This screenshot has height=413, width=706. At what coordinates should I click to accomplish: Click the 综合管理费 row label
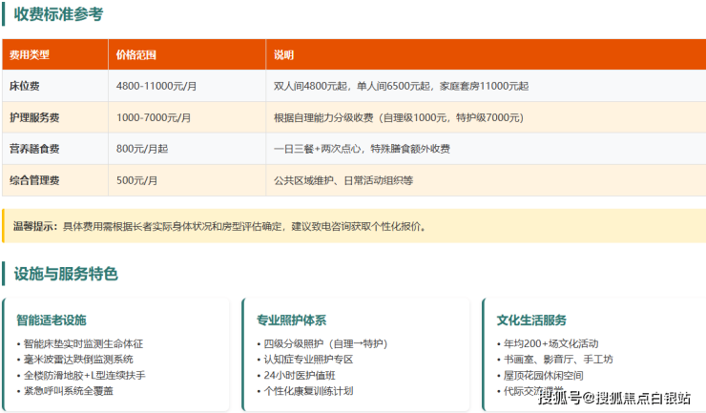(34, 180)
